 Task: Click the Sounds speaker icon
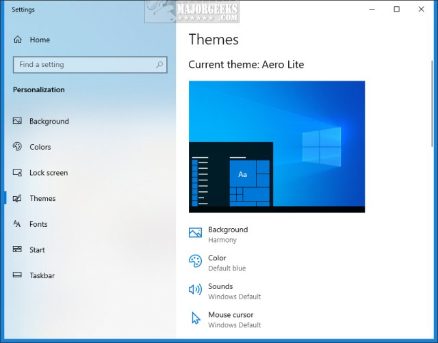point(195,290)
